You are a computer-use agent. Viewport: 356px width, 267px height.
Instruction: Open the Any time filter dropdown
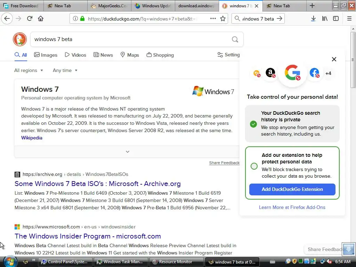[65, 70]
